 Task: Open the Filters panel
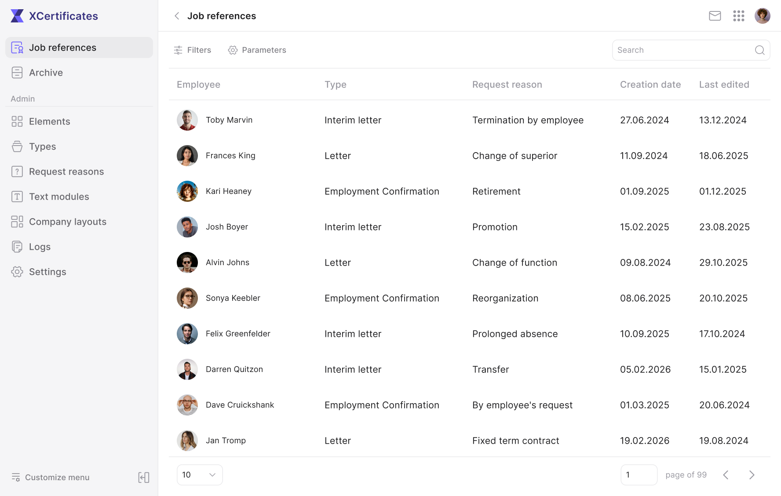[x=192, y=50]
